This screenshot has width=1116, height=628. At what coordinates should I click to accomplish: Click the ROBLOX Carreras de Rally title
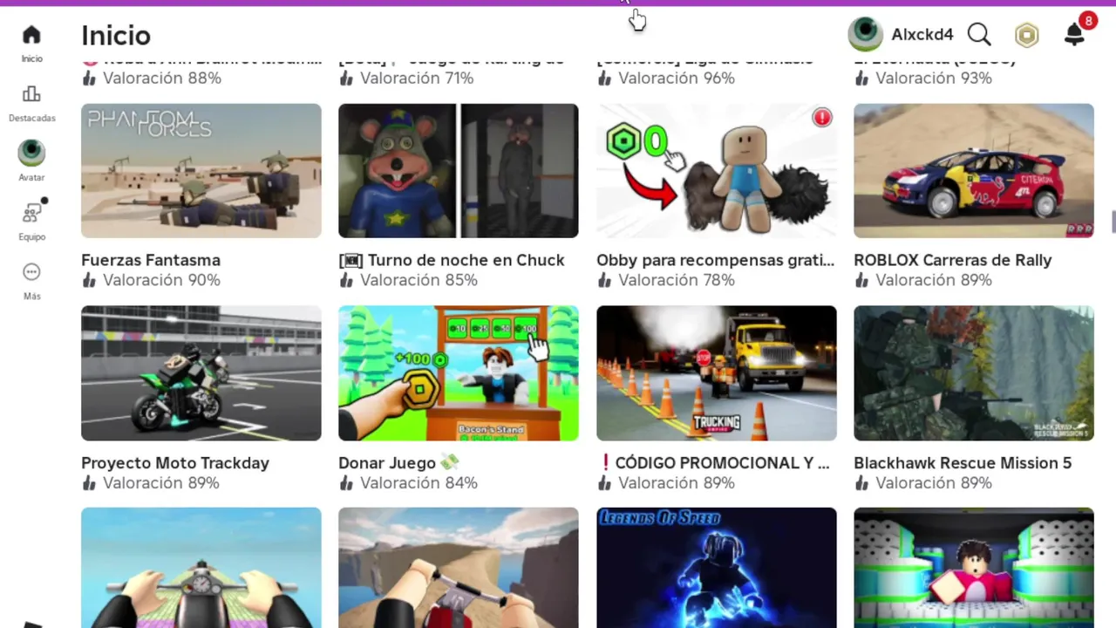[953, 260]
